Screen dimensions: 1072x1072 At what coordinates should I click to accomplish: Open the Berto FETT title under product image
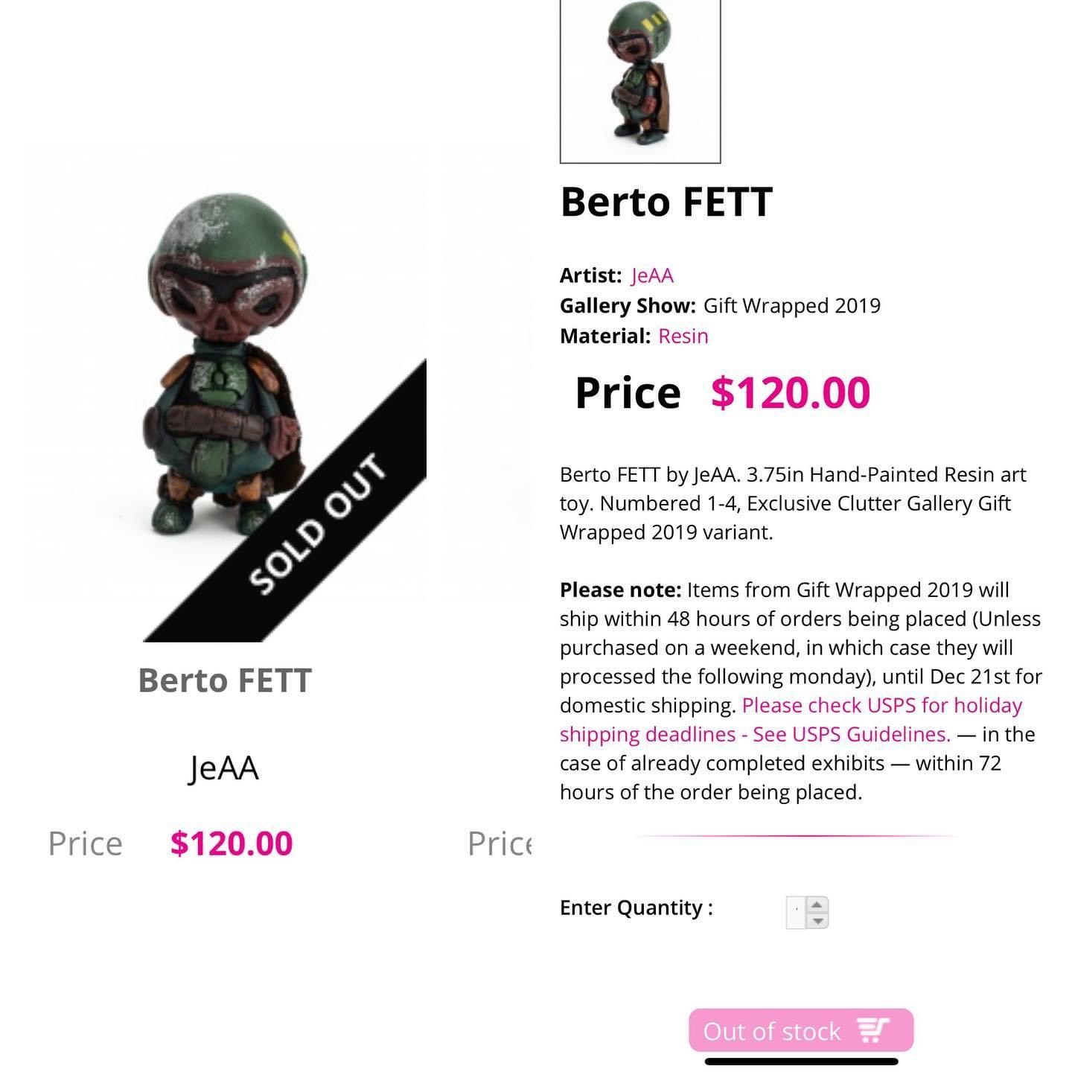(225, 680)
